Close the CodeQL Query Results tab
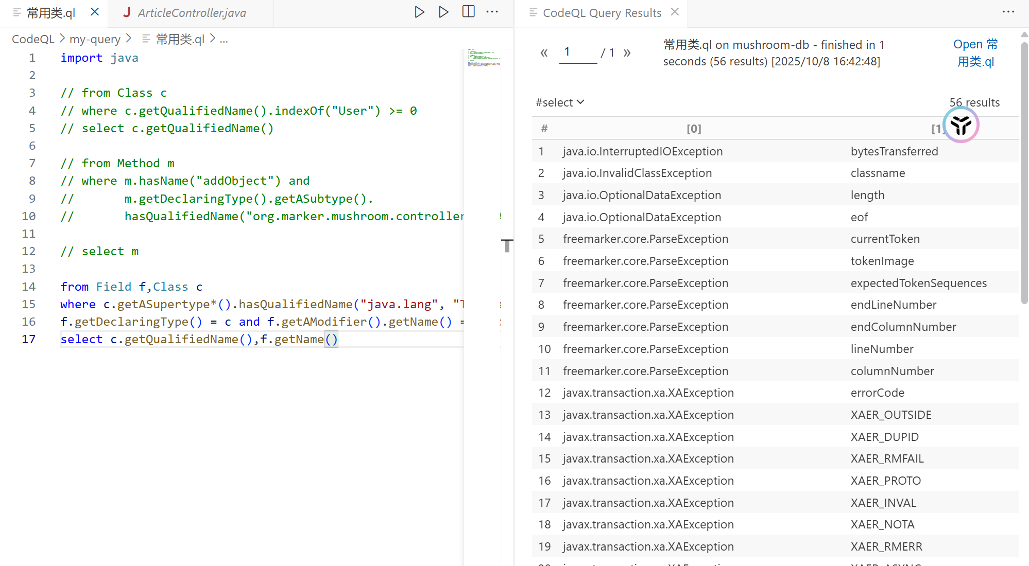This screenshot has width=1029, height=566. (675, 12)
